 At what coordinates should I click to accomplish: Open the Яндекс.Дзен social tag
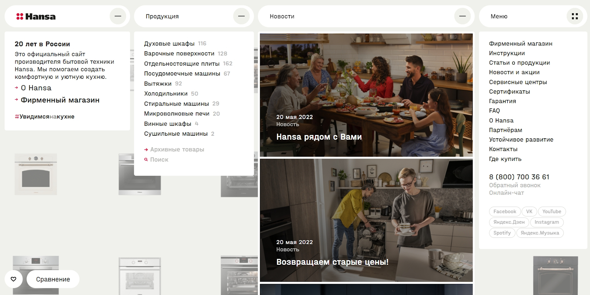pos(509,222)
